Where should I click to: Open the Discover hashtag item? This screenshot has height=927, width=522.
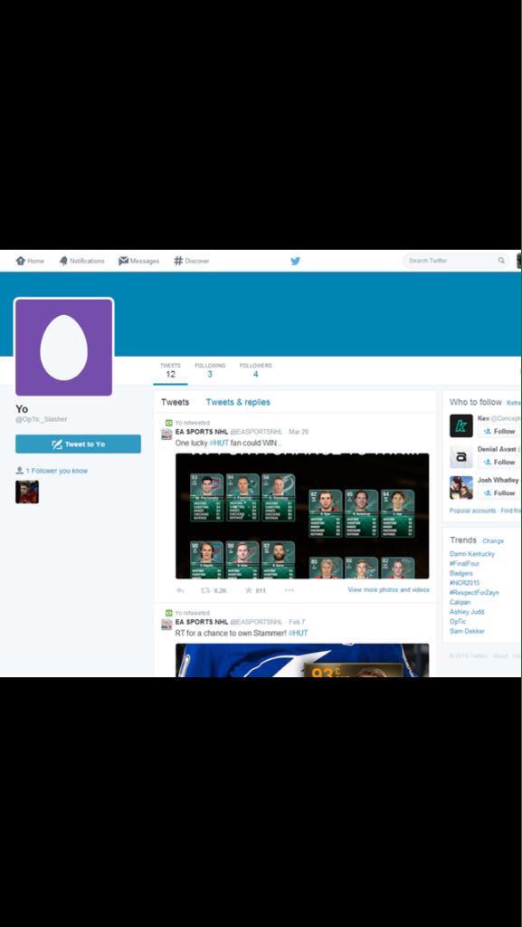pyautogui.click(x=191, y=261)
